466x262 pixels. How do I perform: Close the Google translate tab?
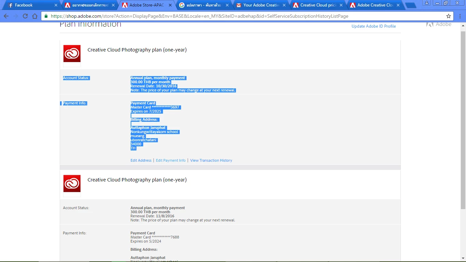[x=227, y=5]
